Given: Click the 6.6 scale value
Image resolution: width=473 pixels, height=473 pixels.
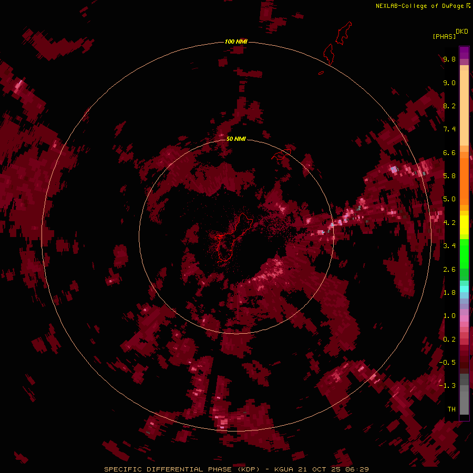Looking at the screenshot, I should (449, 152).
